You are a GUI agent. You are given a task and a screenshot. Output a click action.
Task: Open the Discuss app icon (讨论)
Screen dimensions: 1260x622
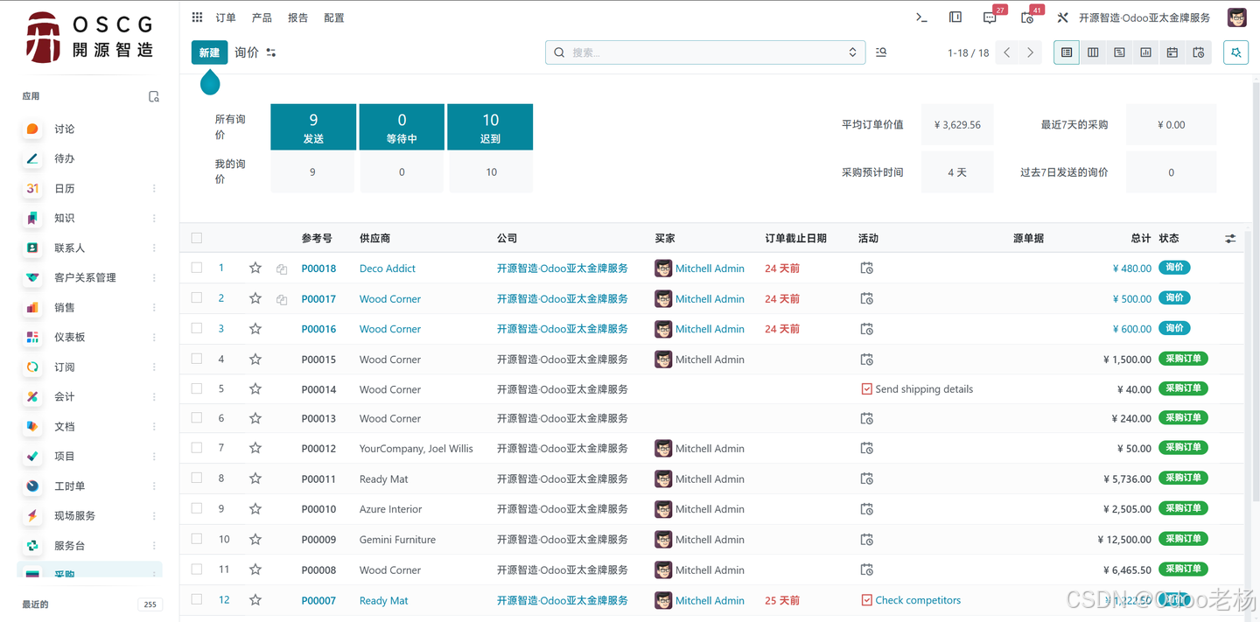pos(32,129)
